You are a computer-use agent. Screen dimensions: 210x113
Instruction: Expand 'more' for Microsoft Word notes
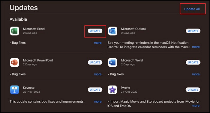click(x=196, y=74)
